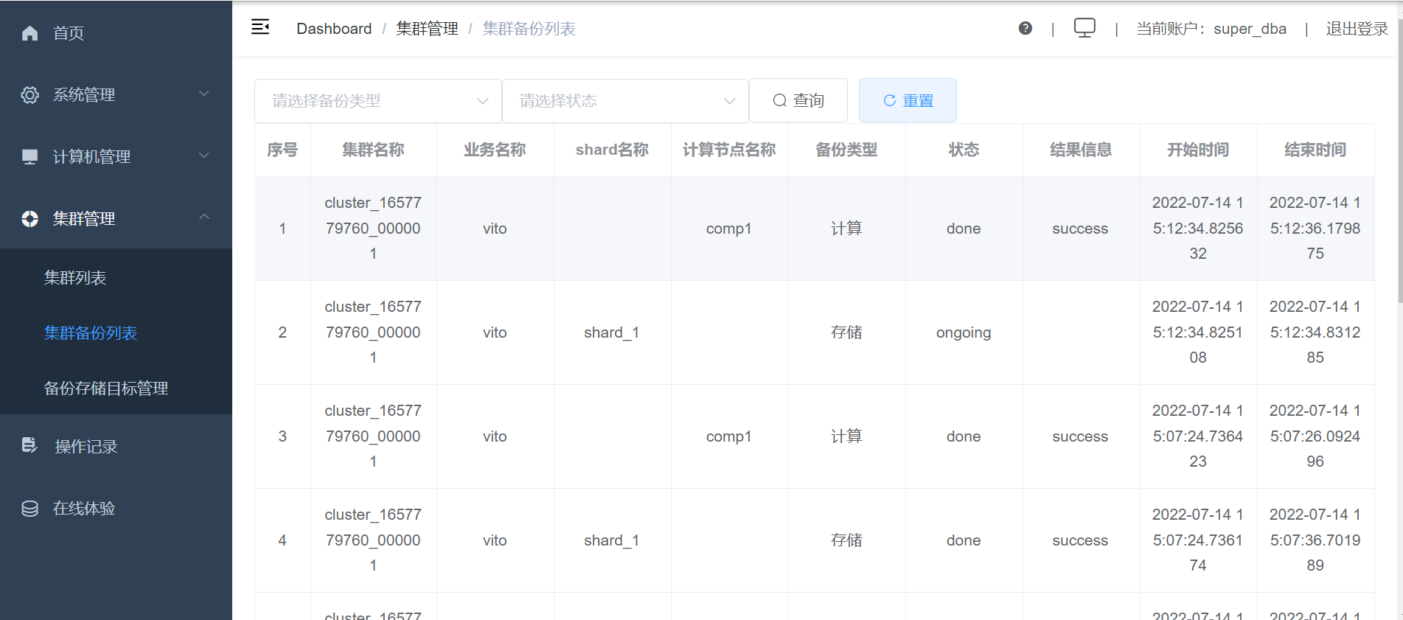Click the Dashboard breadcrumb link
The height and width of the screenshot is (620, 1403).
(334, 29)
